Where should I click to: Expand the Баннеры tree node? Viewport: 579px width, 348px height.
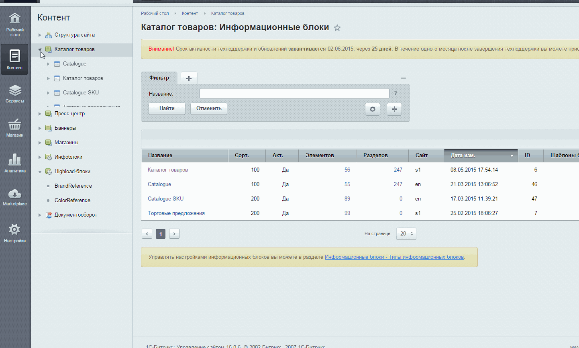(40, 128)
